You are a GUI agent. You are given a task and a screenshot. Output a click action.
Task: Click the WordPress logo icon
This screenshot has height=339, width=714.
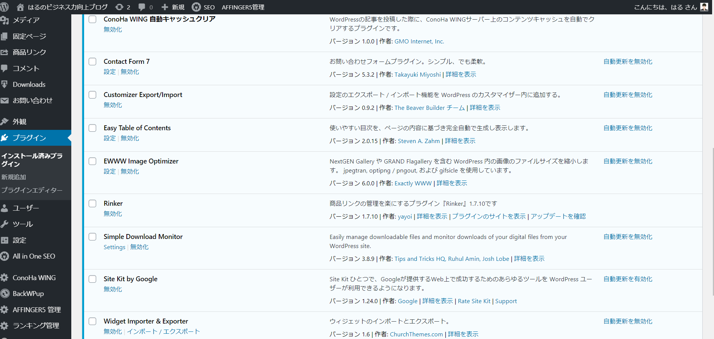pyautogui.click(x=5, y=7)
